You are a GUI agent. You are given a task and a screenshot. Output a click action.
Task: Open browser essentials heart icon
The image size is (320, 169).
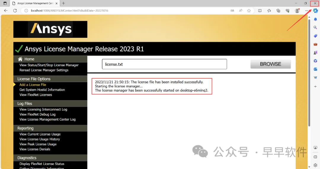pyautogui.click(x=287, y=11)
